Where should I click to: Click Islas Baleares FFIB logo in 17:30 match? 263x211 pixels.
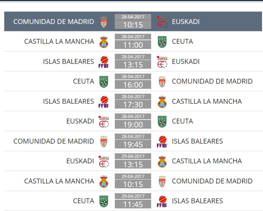pos(104,101)
